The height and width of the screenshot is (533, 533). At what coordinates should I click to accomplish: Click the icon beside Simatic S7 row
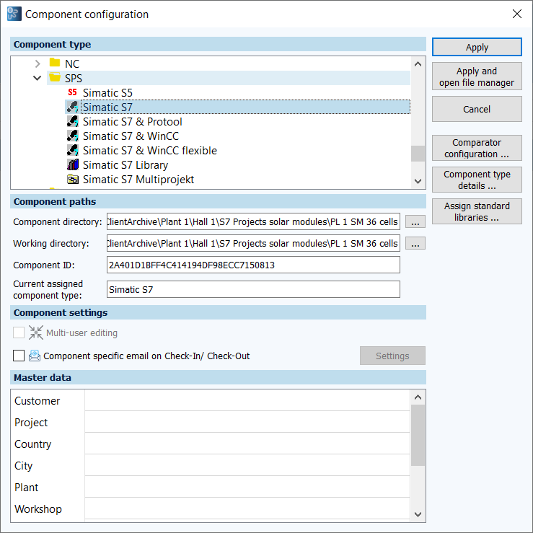click(x=72, y=107)
